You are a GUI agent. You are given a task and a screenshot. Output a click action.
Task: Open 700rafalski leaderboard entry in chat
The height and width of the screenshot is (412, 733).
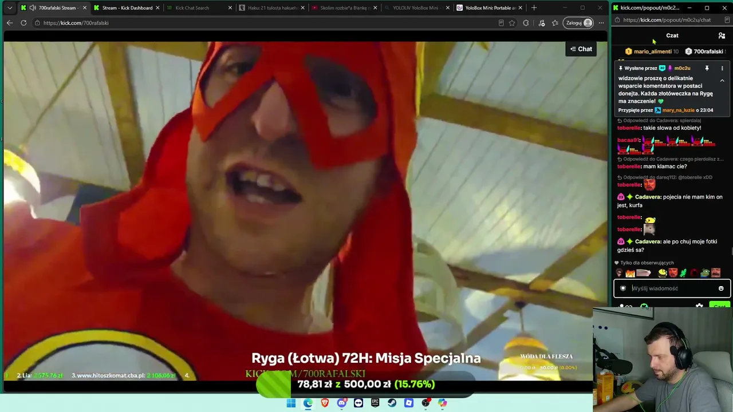click(705, 51)
